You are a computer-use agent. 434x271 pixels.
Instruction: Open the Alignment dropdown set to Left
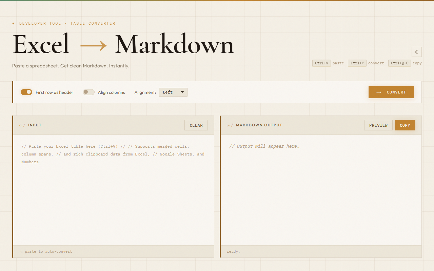(x=173, y=92)
